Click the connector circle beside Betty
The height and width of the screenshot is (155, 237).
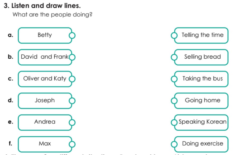pyautogui.click(x=72, y=35)
